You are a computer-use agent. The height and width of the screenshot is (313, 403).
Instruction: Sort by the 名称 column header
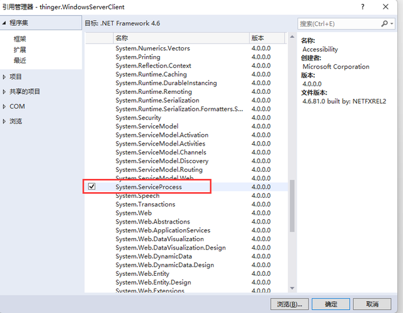coord(181,38)
